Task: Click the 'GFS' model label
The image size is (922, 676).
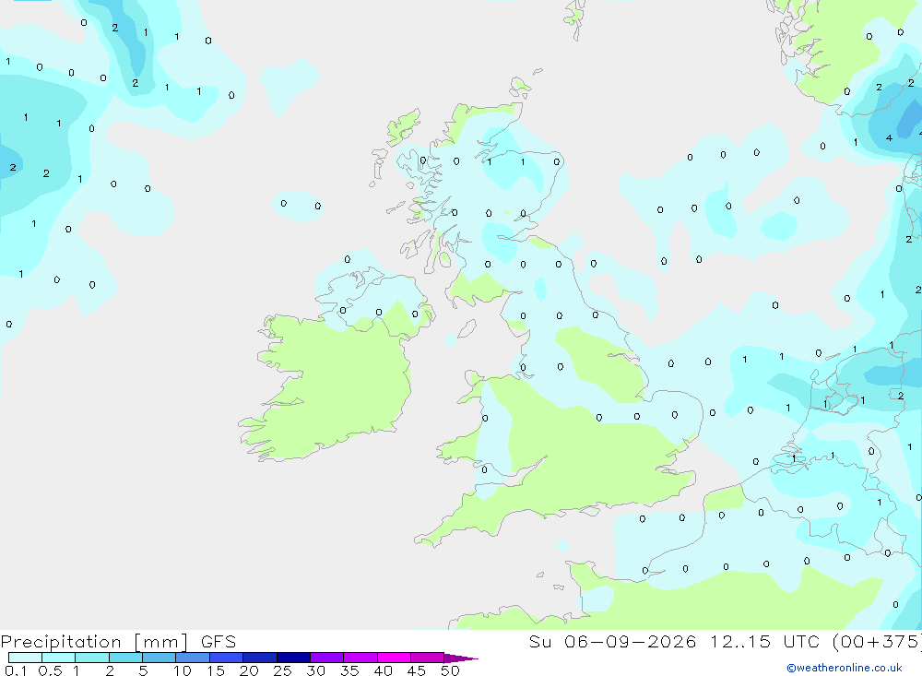Action: pyautogui.click(x=219, y=642)
